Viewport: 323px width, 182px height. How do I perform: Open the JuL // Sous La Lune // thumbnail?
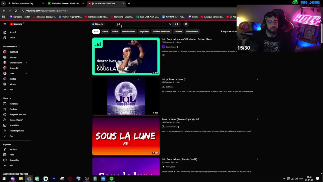point(126,96)
